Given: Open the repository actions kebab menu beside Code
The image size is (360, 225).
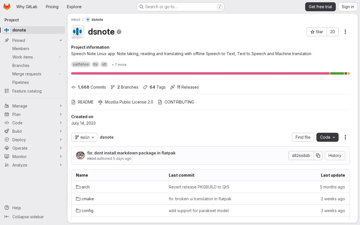Looking at the screenshot, I should 345,137.
